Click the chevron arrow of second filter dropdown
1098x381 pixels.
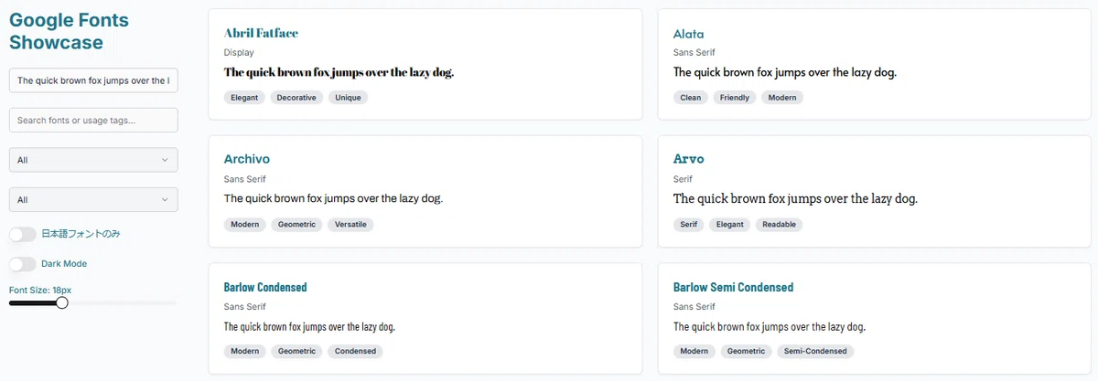pyautogui.click(x=165, y=199)
